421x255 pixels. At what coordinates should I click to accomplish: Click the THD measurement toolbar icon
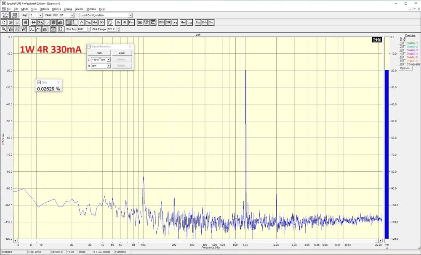(140, 22)
